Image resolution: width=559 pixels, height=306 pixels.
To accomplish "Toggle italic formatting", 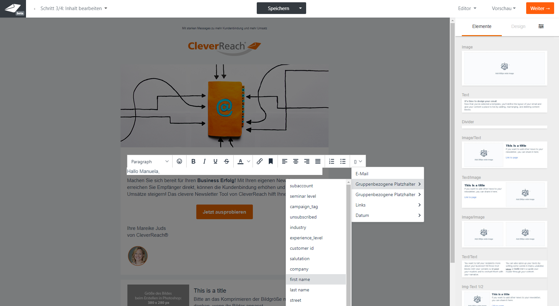I will 204,161.
